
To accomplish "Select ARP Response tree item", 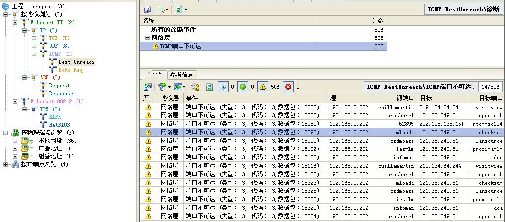I will 61,94.
